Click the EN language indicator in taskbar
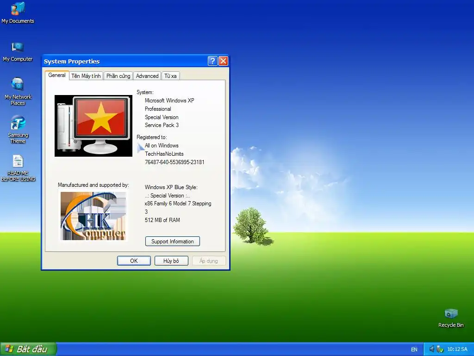The width and height of the screenshot is (474, 356). click(414, 350)
